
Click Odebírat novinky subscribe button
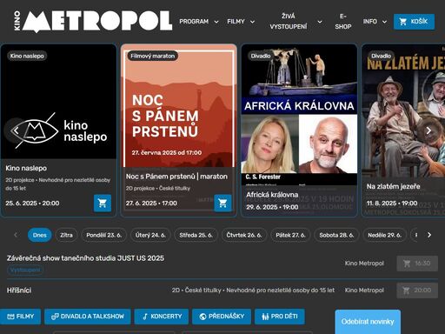[368, 322]
